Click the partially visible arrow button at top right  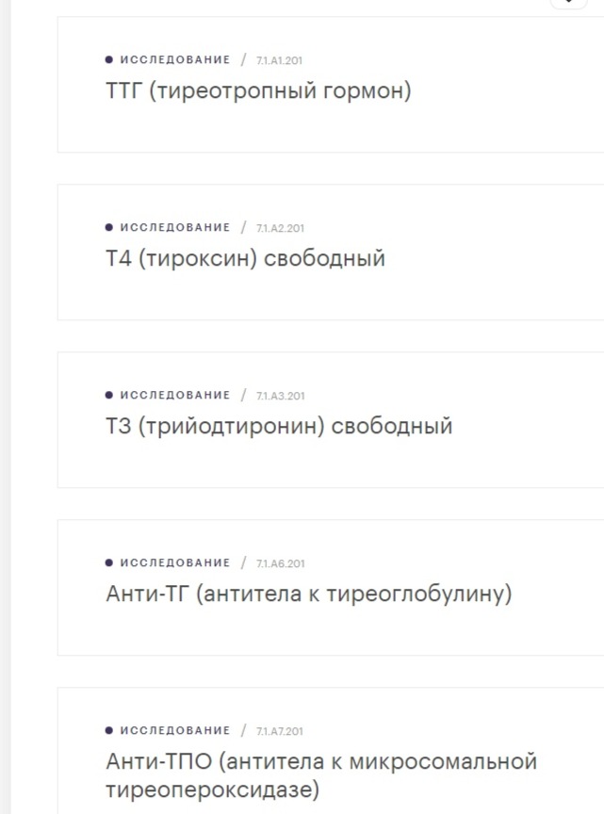568,4
